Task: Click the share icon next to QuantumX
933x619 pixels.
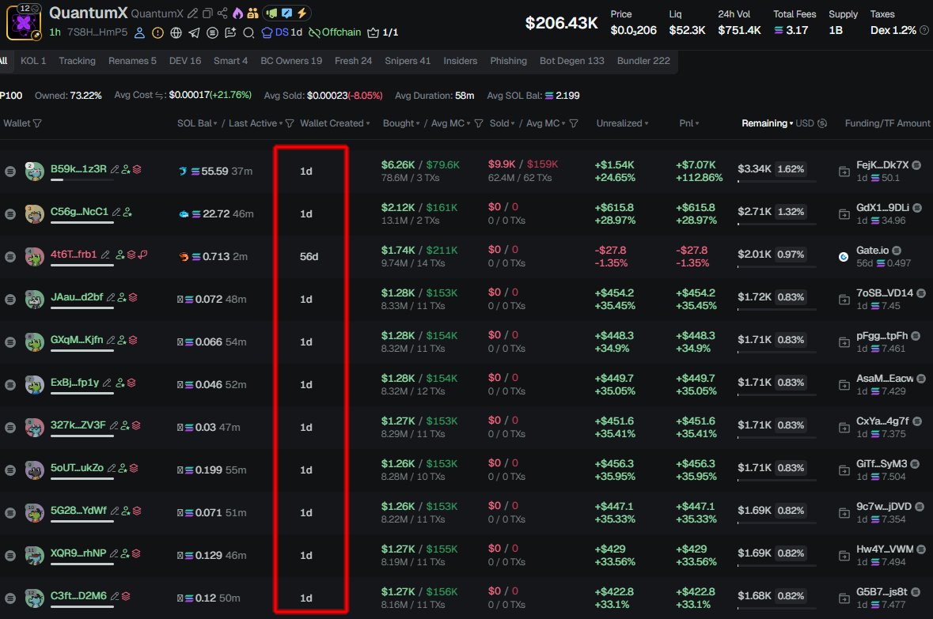Action: pos(222,14)
